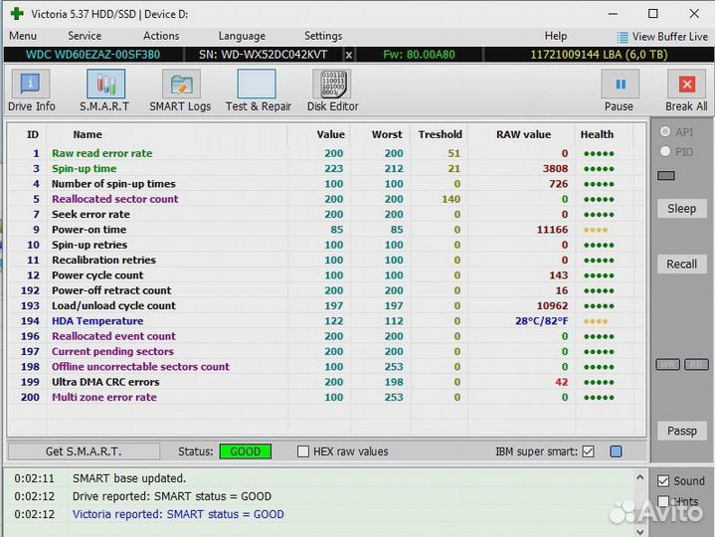Click the WDC WD60EZAZ-00SF3B0 model label
This screenshot has height=537, width=715.
click(93, 55)
